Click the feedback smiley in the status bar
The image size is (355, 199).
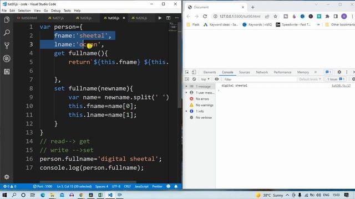pos(169,186)
